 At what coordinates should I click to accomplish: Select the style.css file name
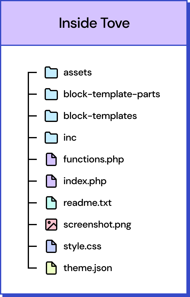pos(82,247)
